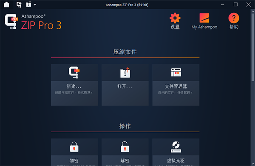Click the 帮助 text label
255x166 pixels.
234,27
